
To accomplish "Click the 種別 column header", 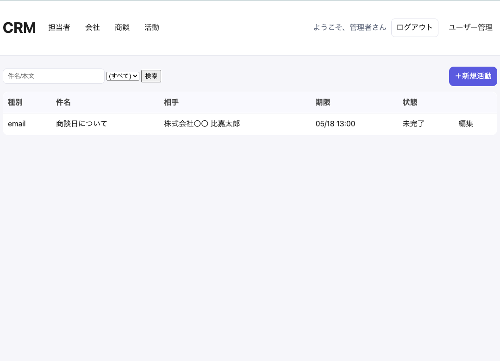I will click(x=15, y=102).
